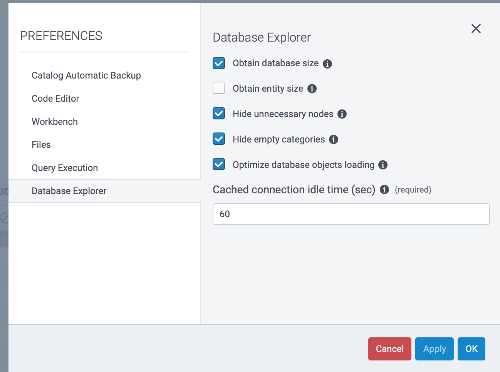Image resolution: width=500 pixels, height=372 pixels.
Task: Click info icon for Cached connection idle time
Action: coord(384,189)
